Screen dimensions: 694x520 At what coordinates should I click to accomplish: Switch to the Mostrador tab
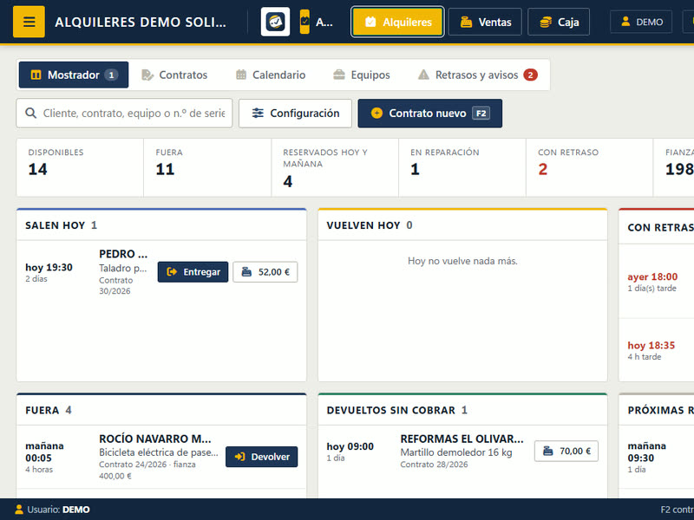(x=74, y=75)
